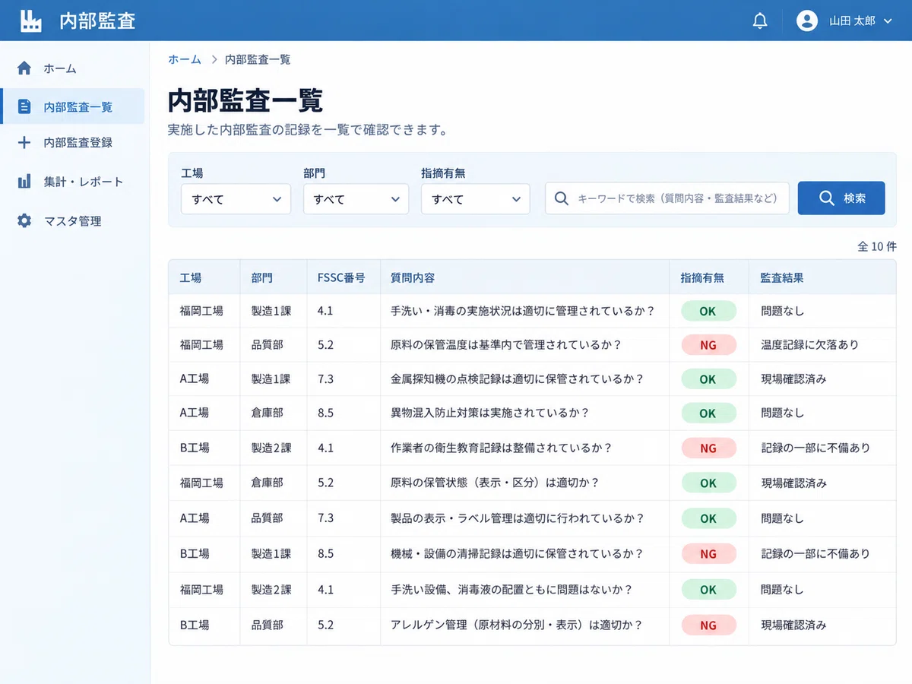This screenshot has width=912, height=684.
Task: Open the 工場 filter dropdown
Action: (x=236, y=199)
